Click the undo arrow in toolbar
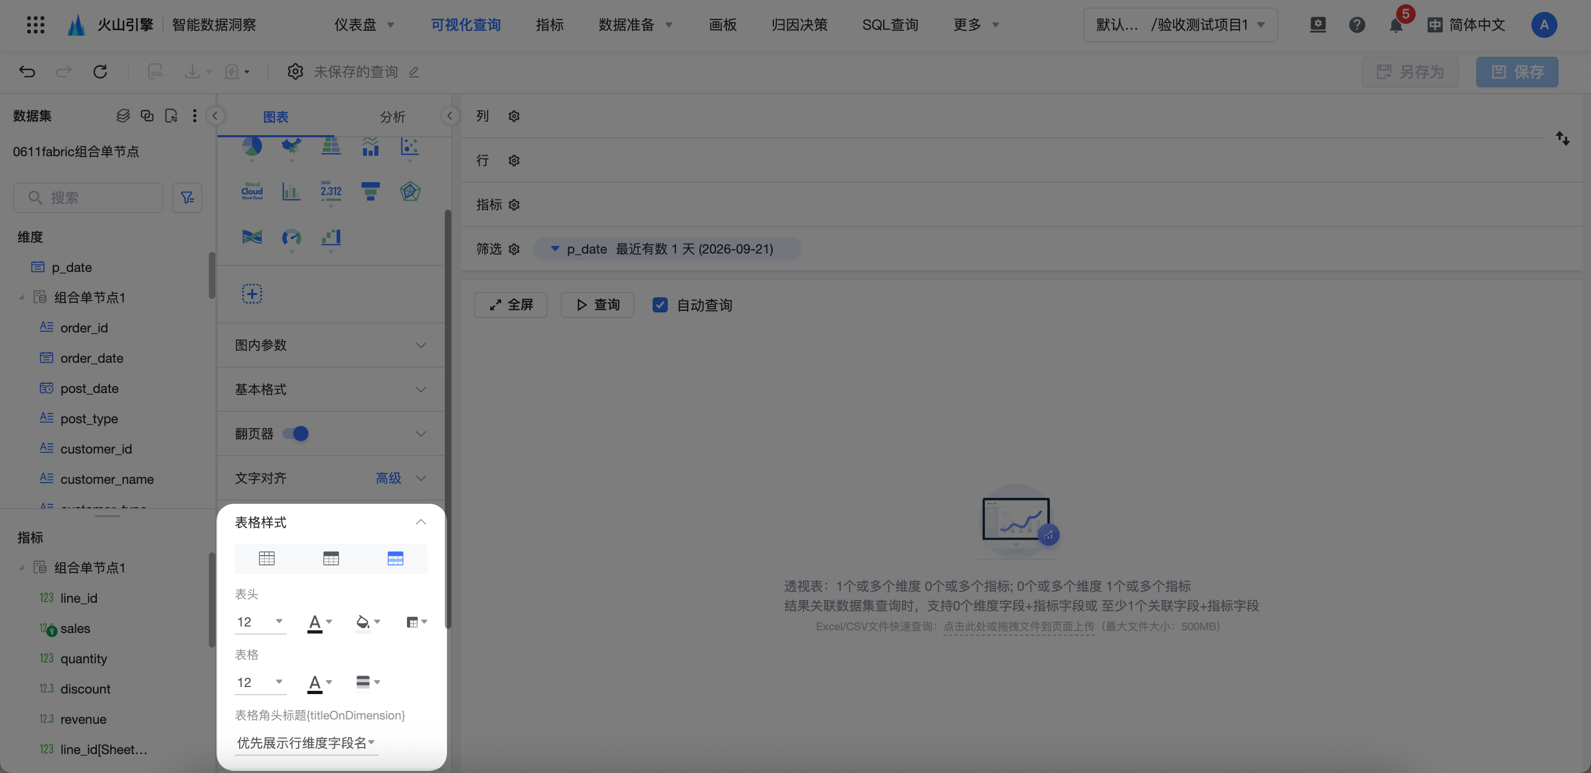The height and width of the screenshot is (773, 1591). [x=27, y=71]
